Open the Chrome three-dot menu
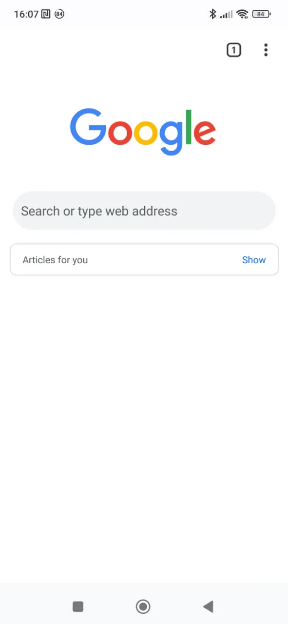 click(x=266, y=50)
